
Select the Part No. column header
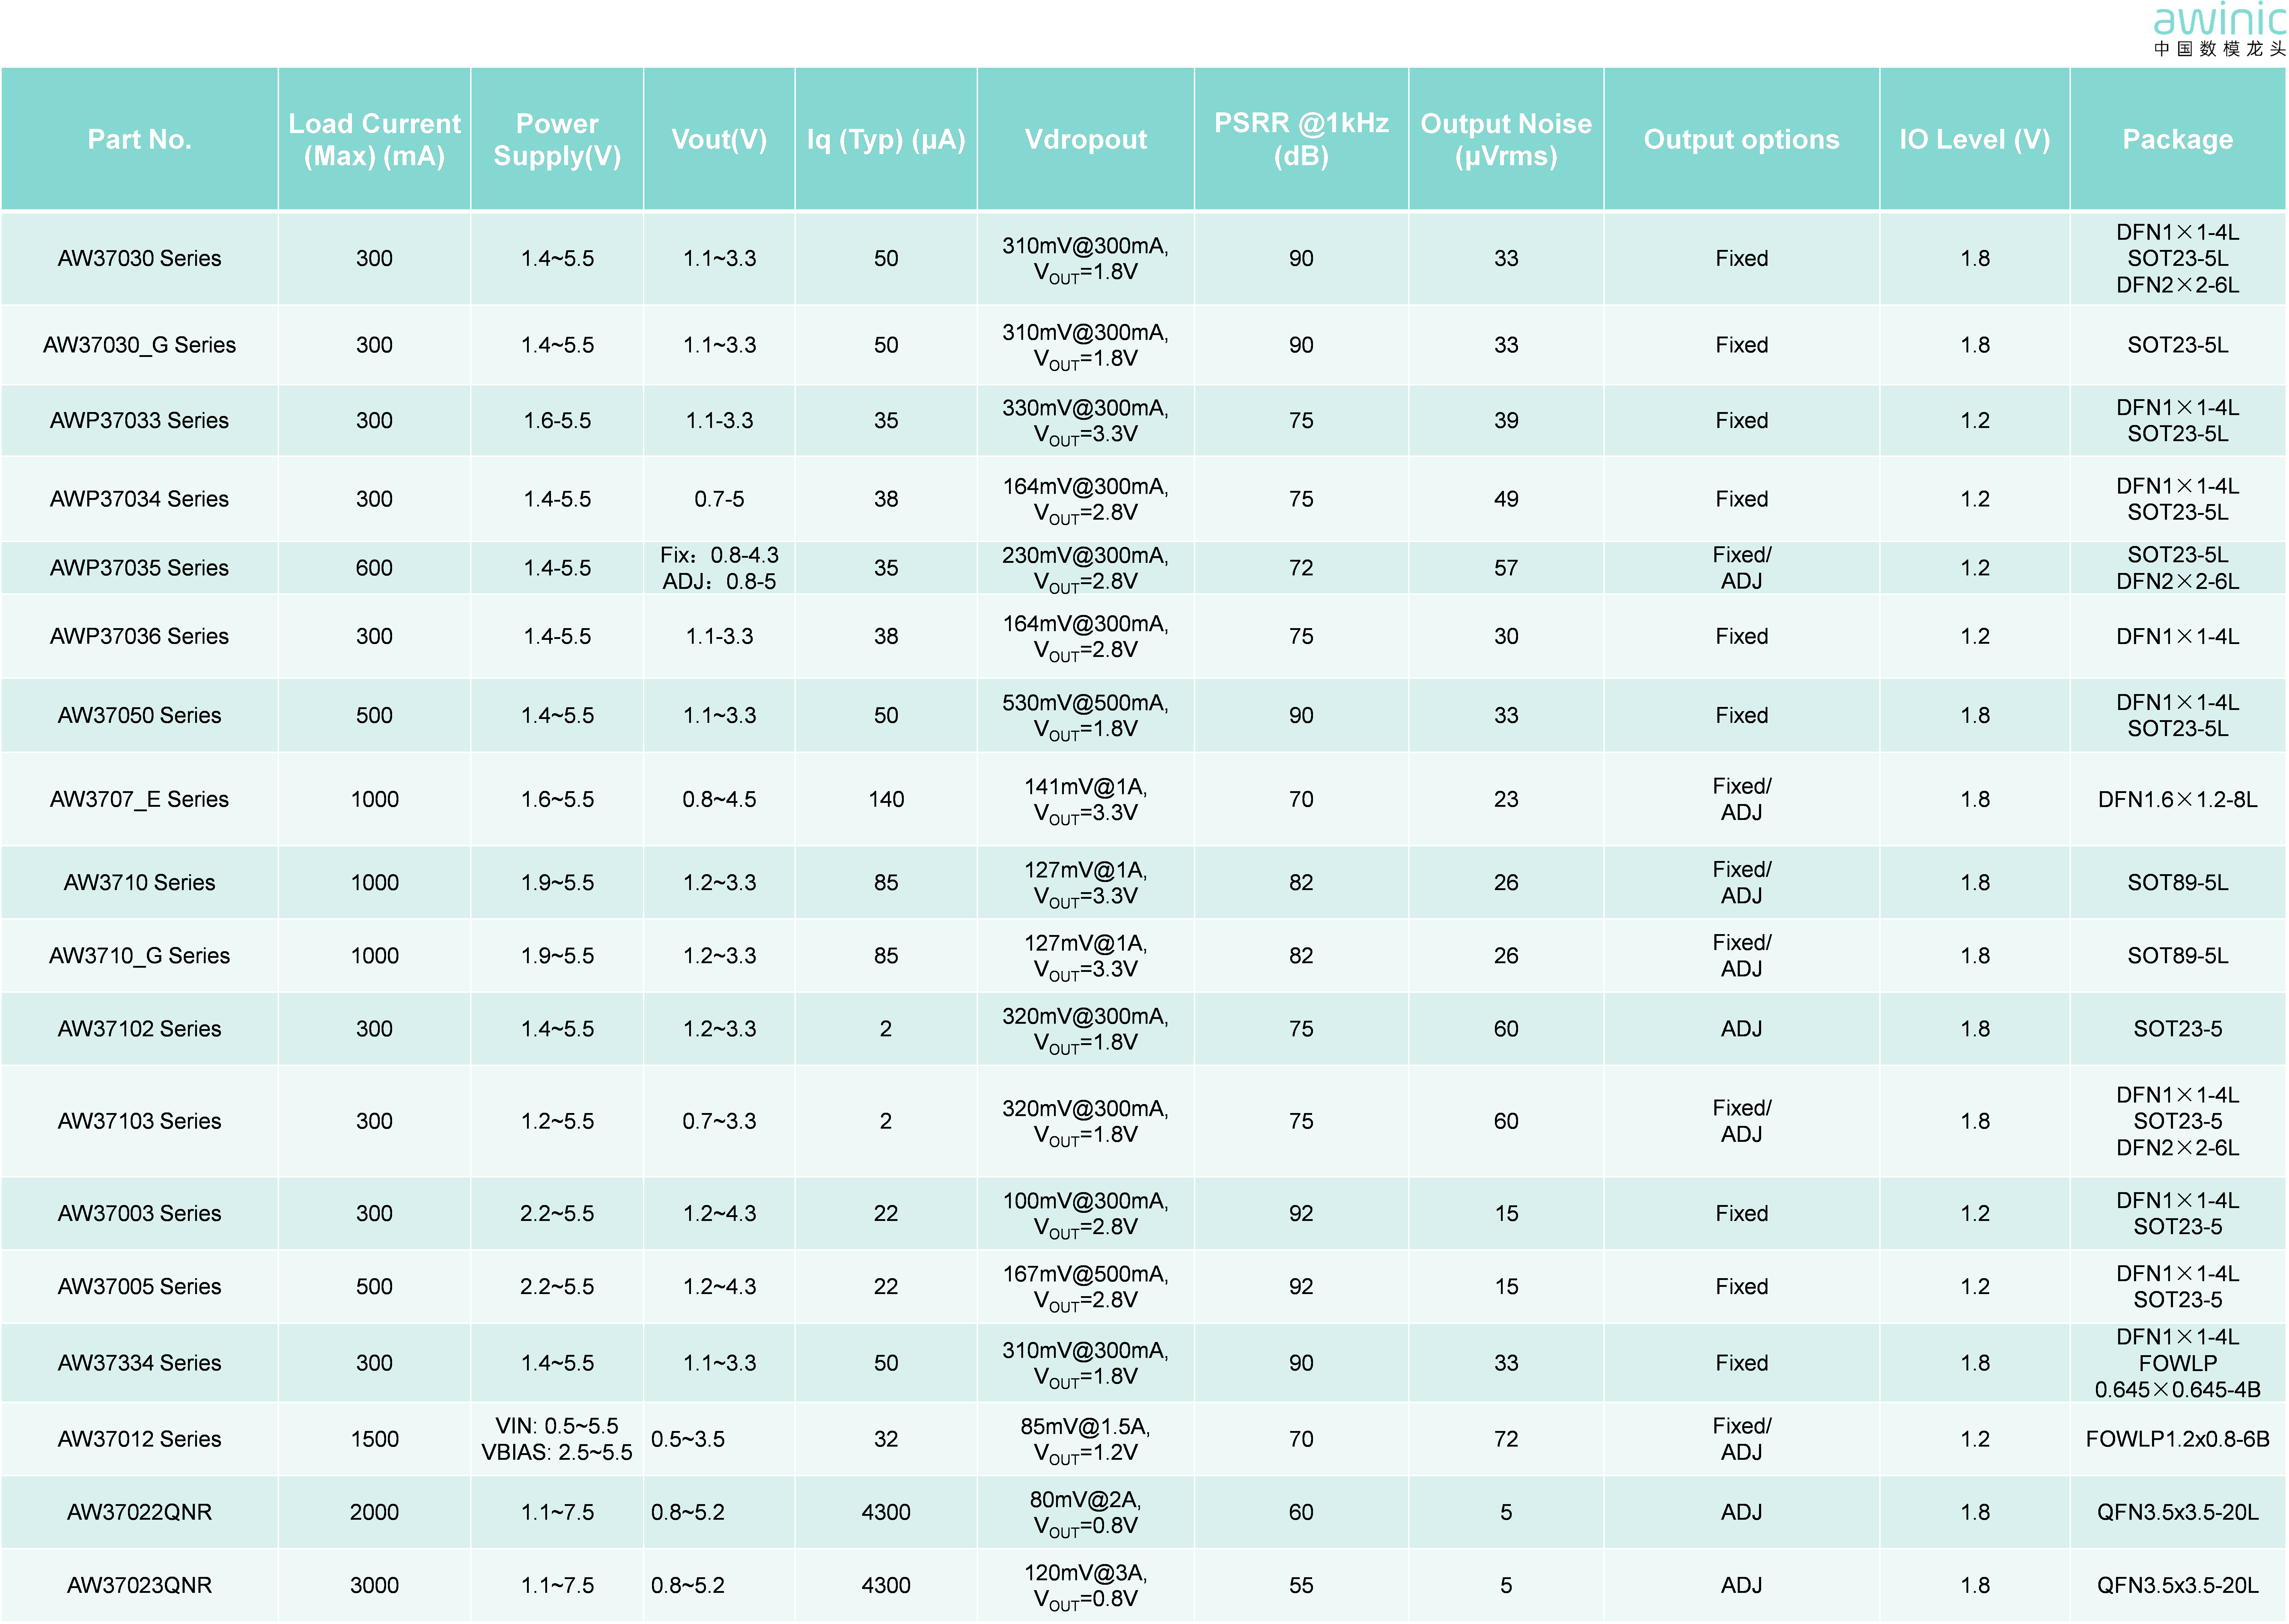139,139
